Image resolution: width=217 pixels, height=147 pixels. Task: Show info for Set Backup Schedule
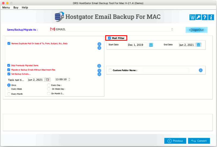coord(99,74)
